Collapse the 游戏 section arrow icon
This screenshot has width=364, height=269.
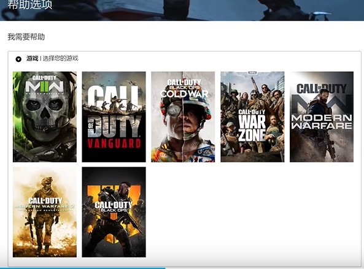[x=18, y=59]
